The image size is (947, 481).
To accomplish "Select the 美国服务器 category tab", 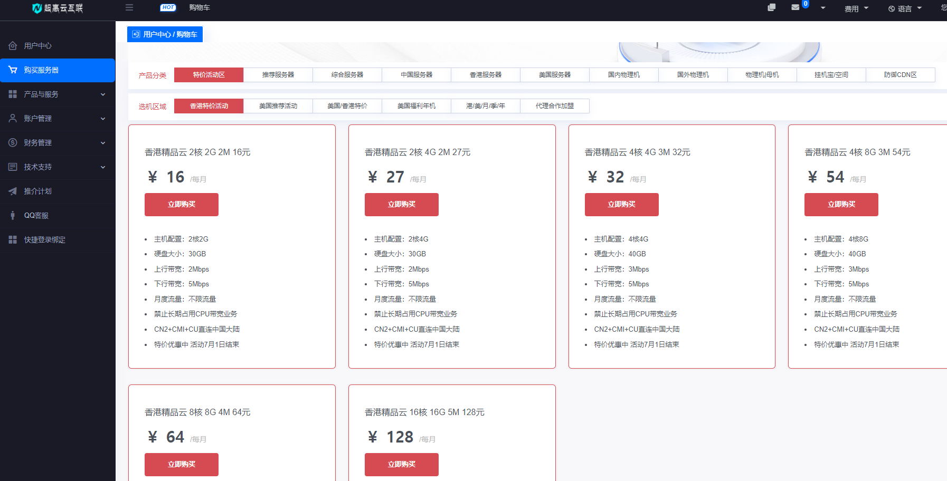I will [x=555, y=75].
